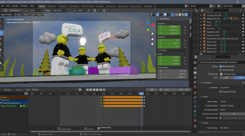Open the Render properties tab icon
This screenshot has height=136, width=245.
click(x=195, y=68)
